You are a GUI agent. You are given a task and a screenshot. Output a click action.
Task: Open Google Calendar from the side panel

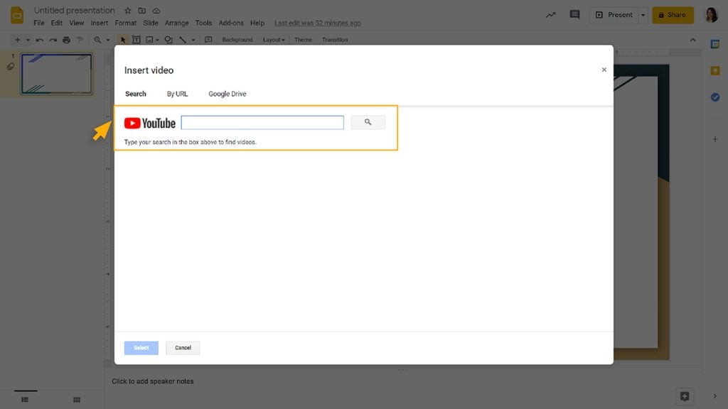715,43
